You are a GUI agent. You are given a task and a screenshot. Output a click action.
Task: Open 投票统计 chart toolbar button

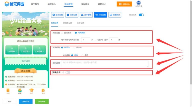(x=115, y=15)
